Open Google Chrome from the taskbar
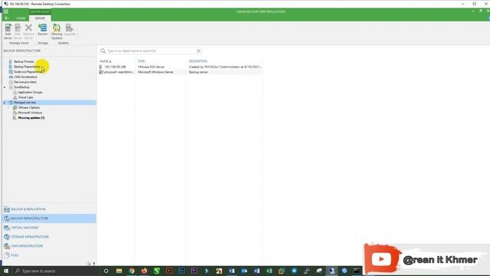The height and width of the screenshot is (276, 490). pyautogui.click(x=132, y=271)
